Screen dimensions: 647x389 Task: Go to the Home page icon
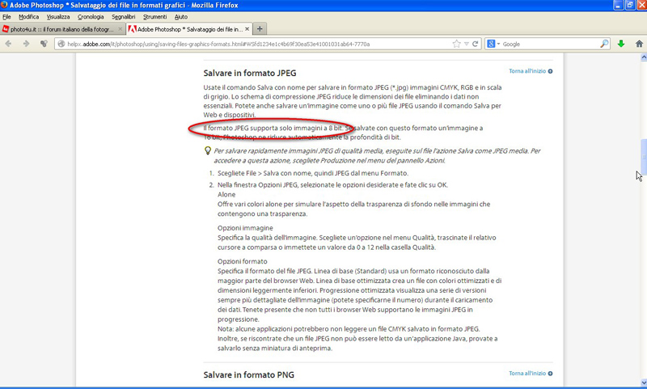click(638, 44)
